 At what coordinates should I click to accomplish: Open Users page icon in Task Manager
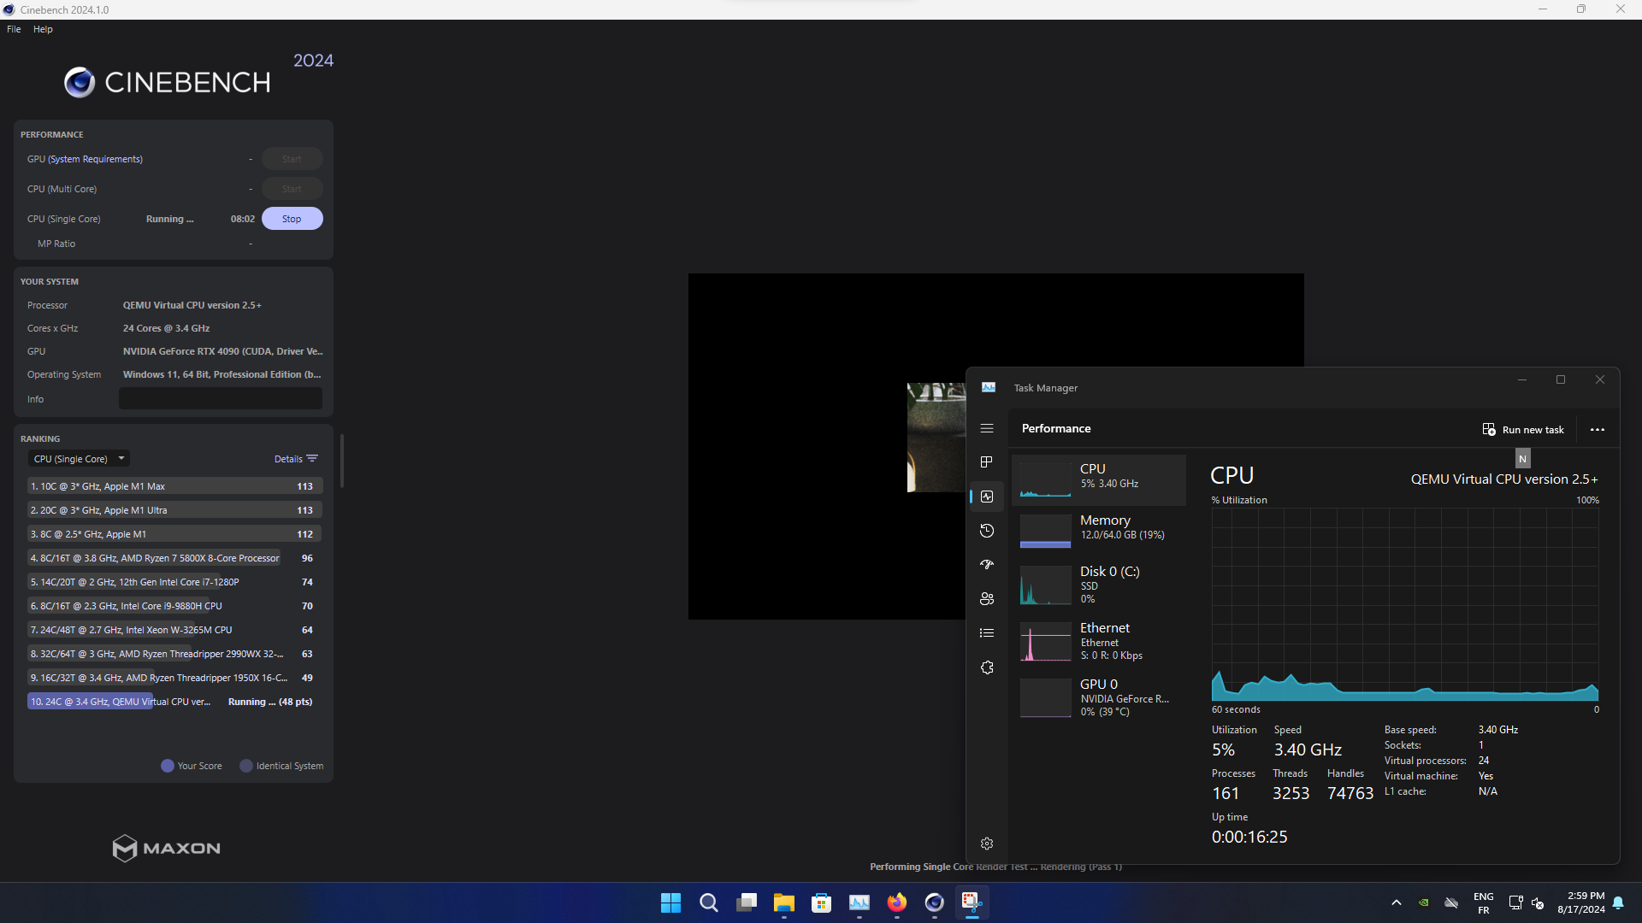(987, 599)
